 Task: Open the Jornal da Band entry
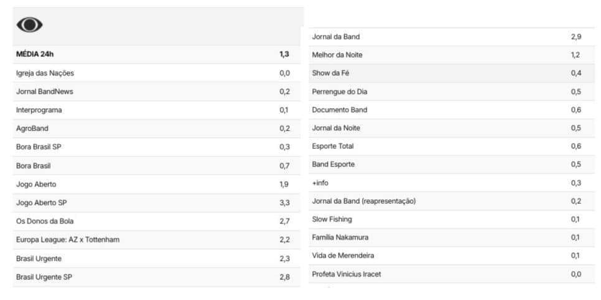452,37
